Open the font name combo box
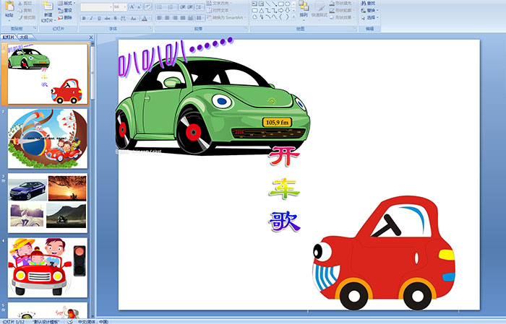506x324 pixels. pos(96,7)
